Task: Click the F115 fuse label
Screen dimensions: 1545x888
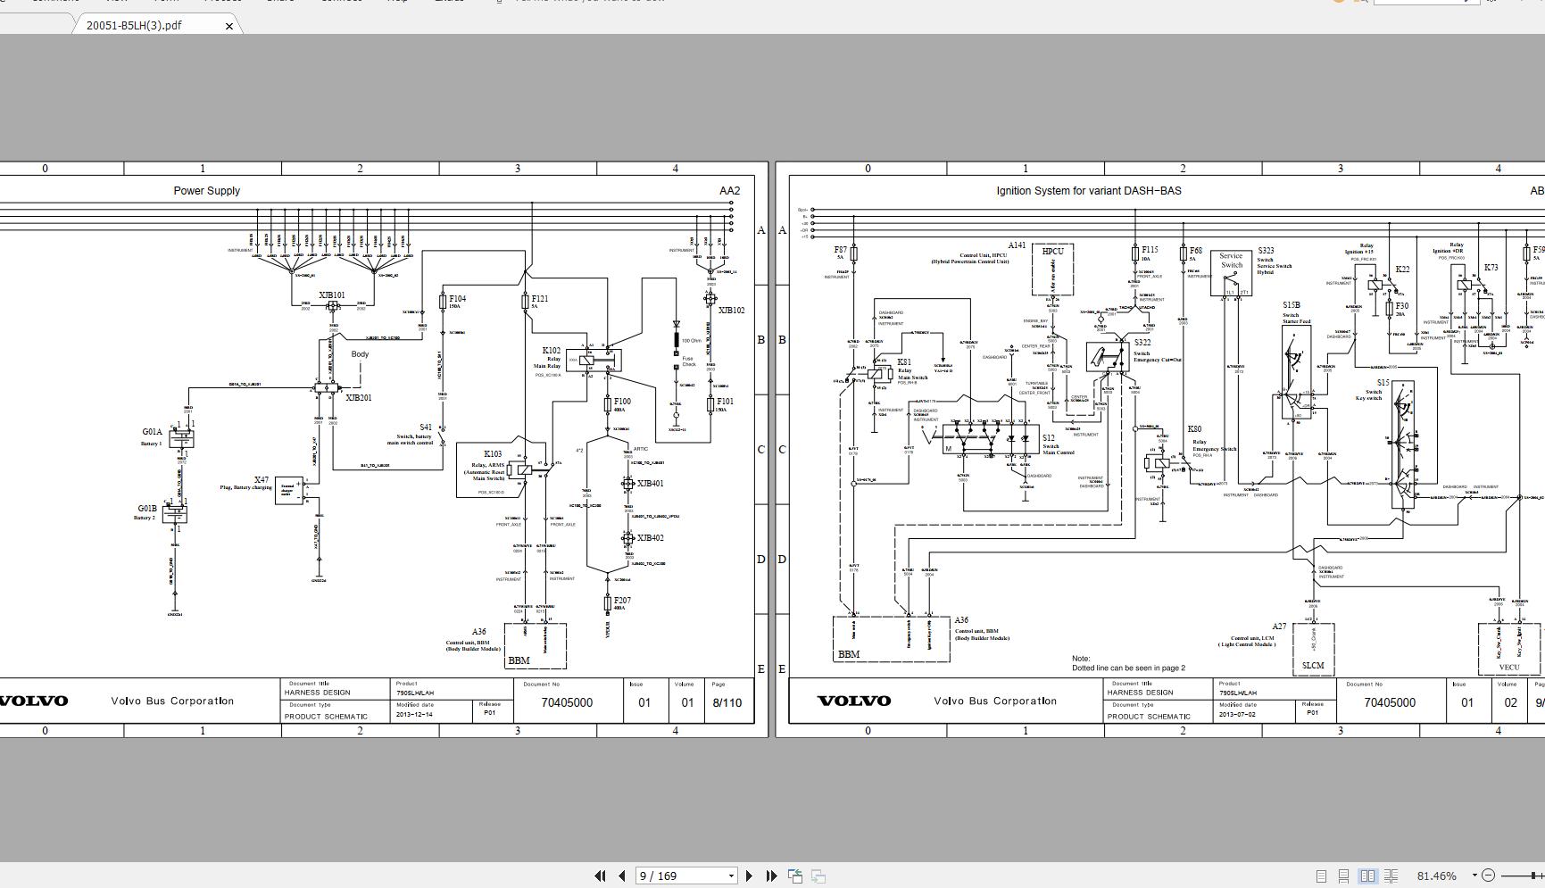Action: tap(1150, 250)
